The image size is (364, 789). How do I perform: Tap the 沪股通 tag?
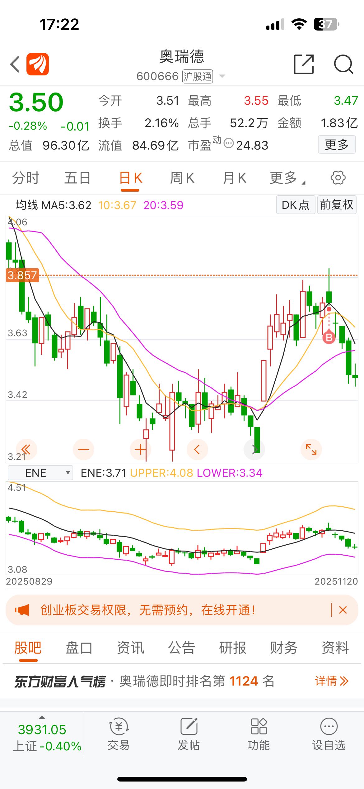tap(198, 76)
